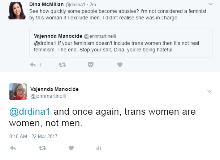View tweet activity analytics bars

[x=99, y=148]
